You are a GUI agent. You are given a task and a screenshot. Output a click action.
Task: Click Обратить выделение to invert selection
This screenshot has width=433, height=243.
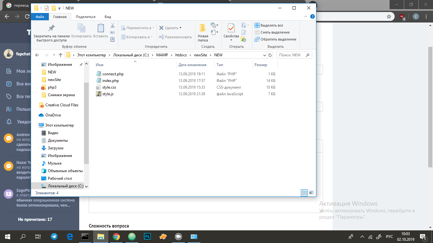tap(275, 39)
